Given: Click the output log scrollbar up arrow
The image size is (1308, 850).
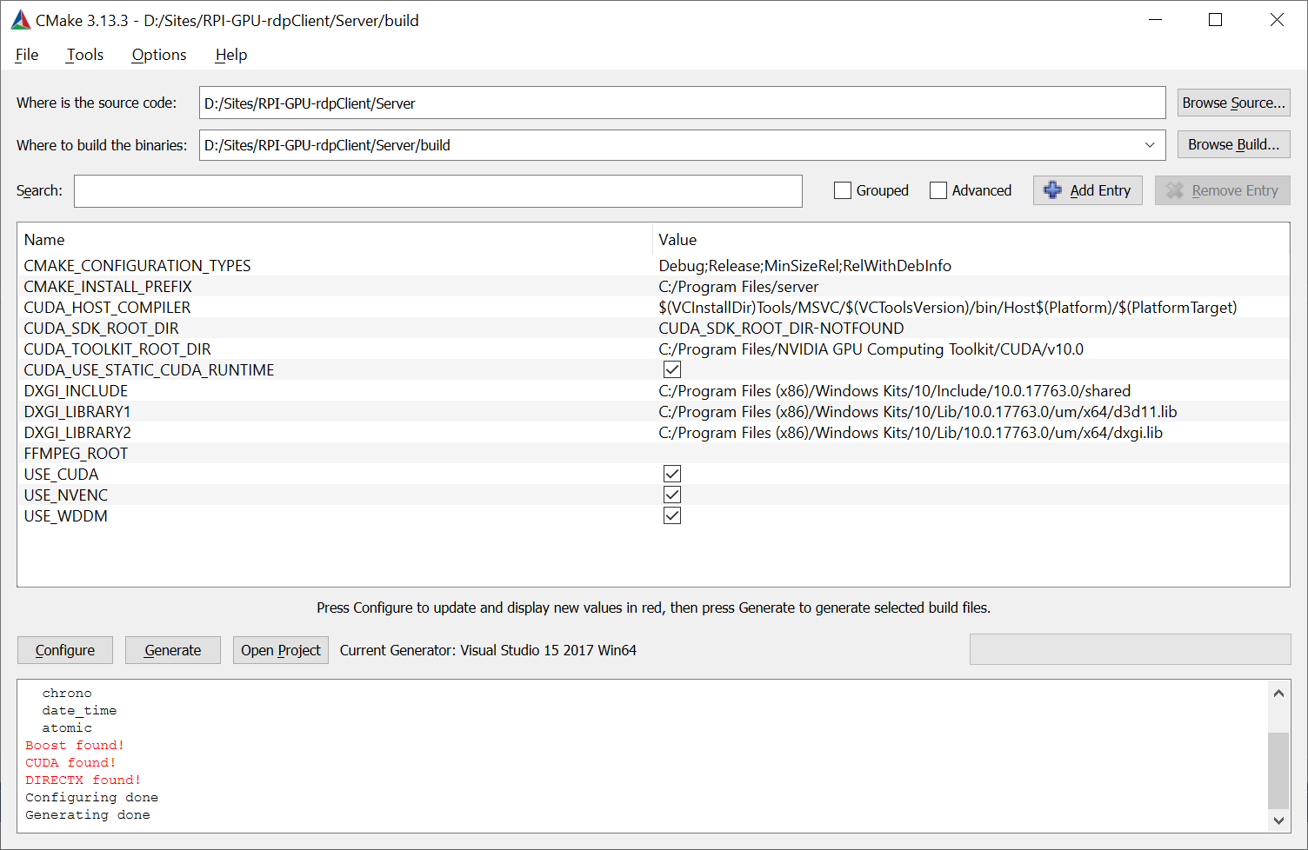Looking at the screenshot, I should (1278, 693).
